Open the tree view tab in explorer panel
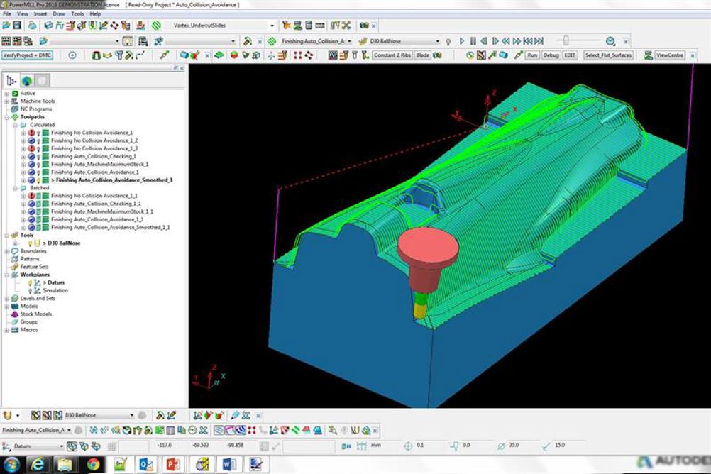 point(11,81)
